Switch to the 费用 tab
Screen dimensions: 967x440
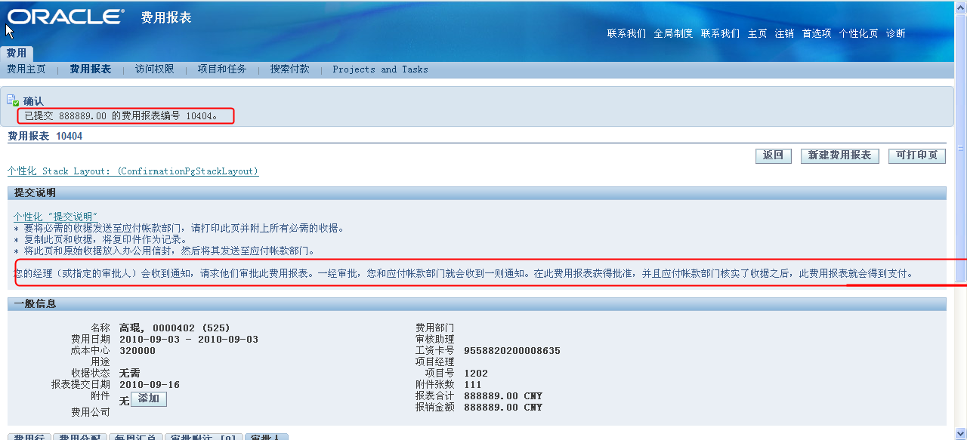[15, 53]
